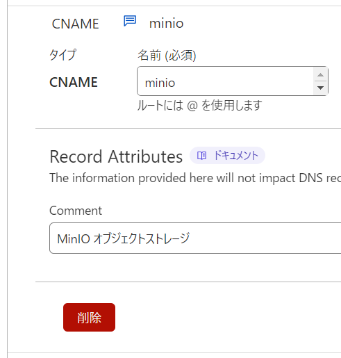The width and height of the screenshot is (341, 358).
Task: Click the ルートには @ を使用します hint text
Action: coord(200,106)
